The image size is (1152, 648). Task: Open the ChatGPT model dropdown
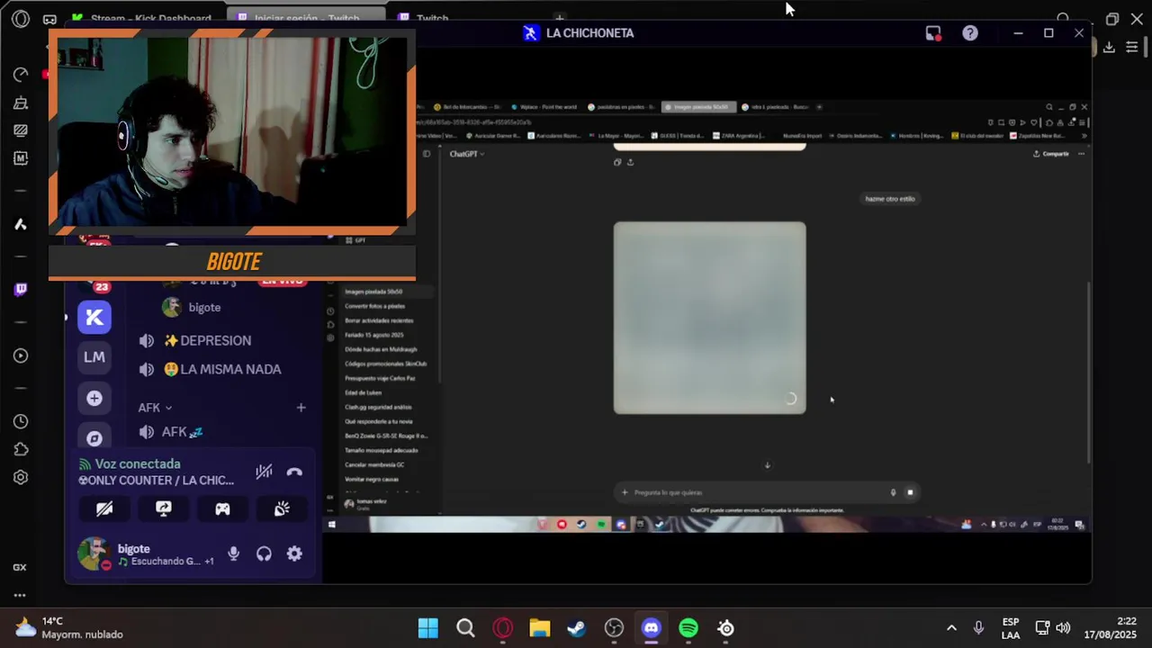466,154
